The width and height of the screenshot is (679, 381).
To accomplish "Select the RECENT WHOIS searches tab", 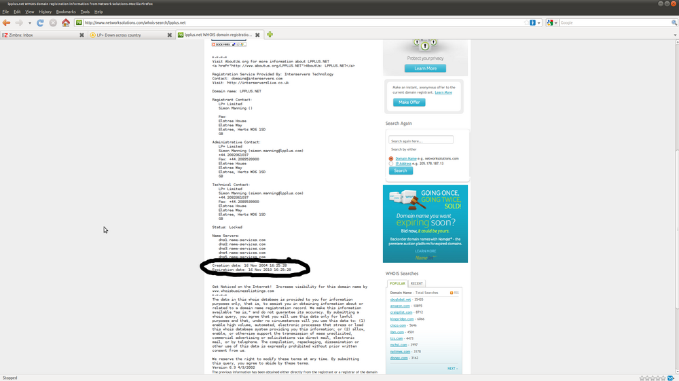I will coord(417,284).
